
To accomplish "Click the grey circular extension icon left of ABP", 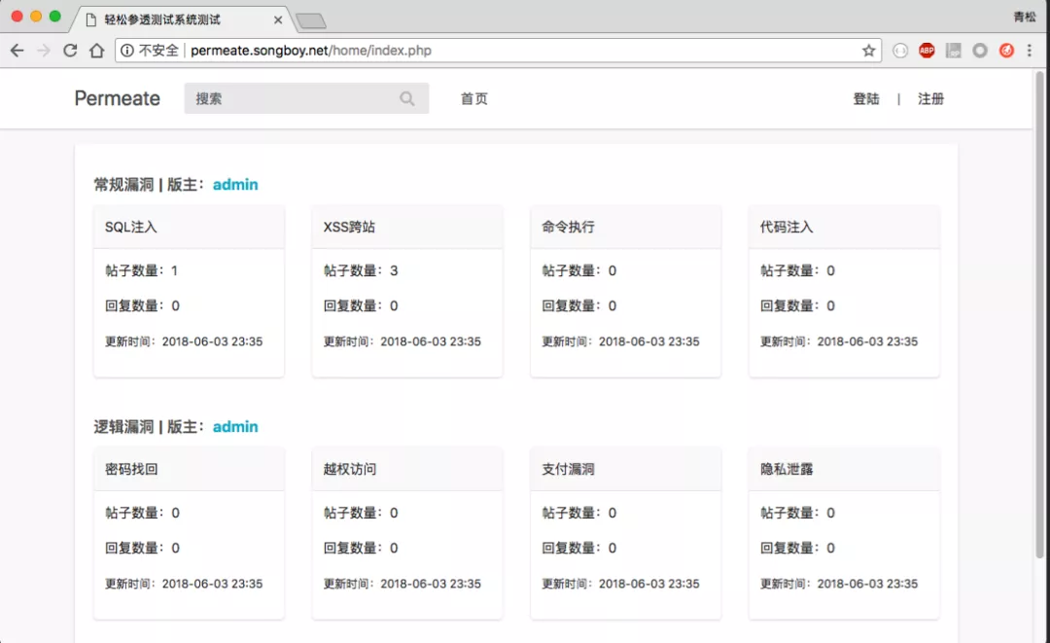I will 900,51.
